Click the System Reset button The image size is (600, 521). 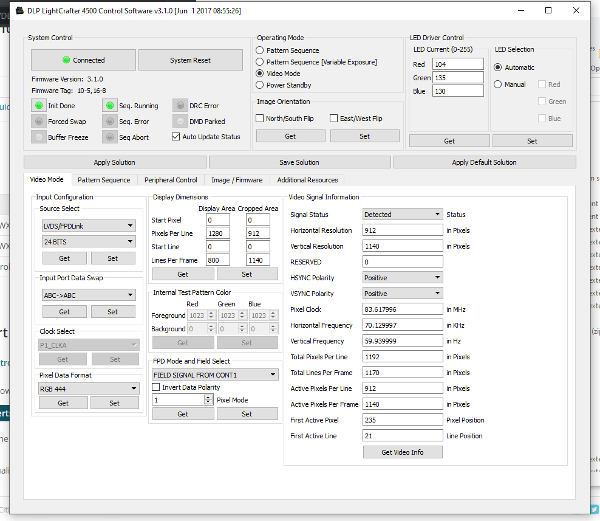tap(190, 60)
